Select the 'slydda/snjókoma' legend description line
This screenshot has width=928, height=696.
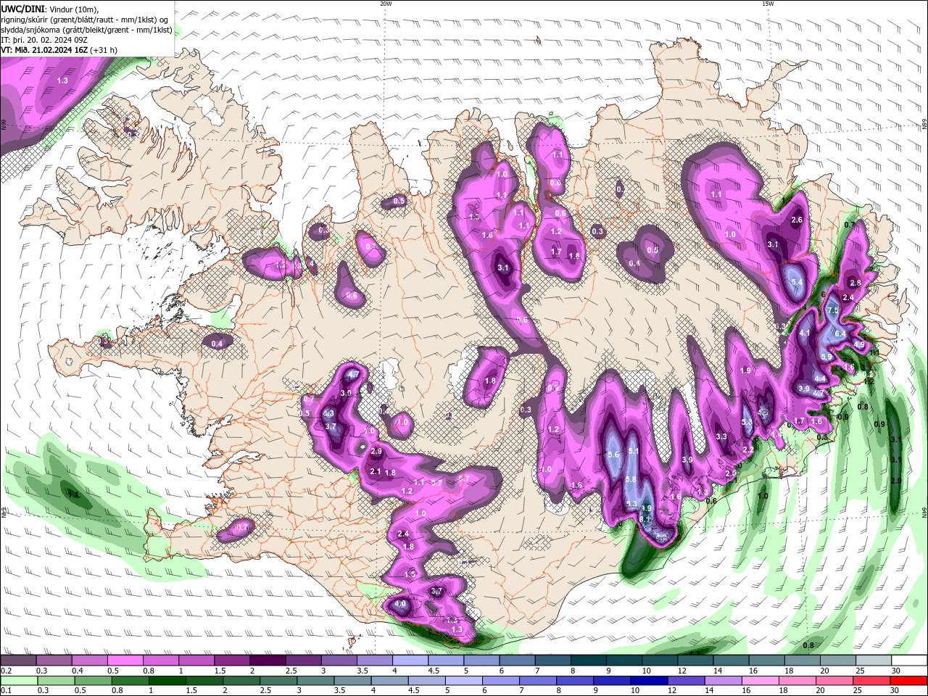point(87,30)
